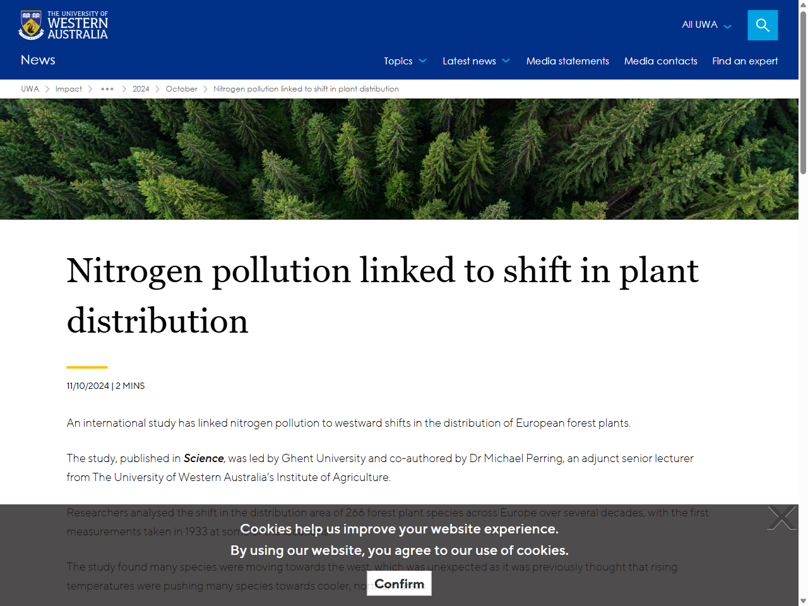Open the October breadcrumb link
The height and width of the screenshot is (606, 808).
click(x=181, y=89)
